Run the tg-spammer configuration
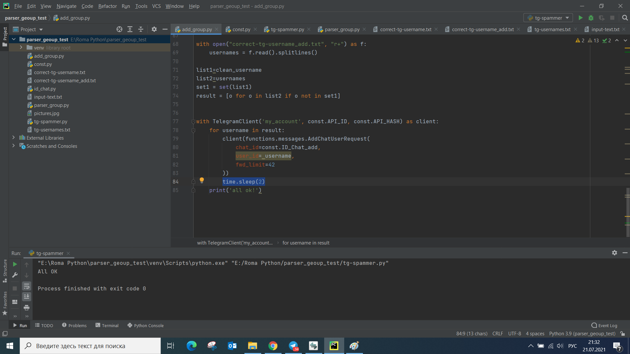Viewport: 630px width, 354px height. pyautogui.click(x=580, y=18)
